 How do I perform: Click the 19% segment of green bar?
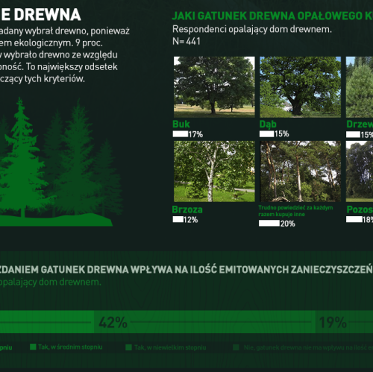coord(344,322)
